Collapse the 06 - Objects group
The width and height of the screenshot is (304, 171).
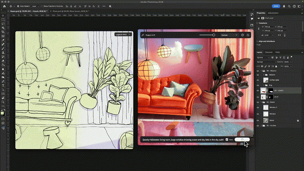click(x=261, y=71)
